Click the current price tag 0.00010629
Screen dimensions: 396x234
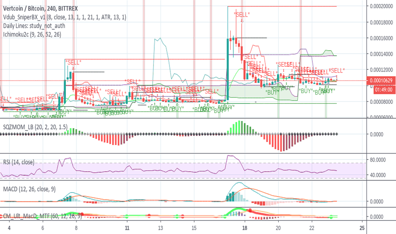pos(381,81)
